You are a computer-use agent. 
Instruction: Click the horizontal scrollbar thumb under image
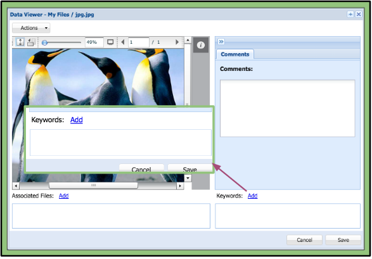pyautogui.click(x=93, y=186)
